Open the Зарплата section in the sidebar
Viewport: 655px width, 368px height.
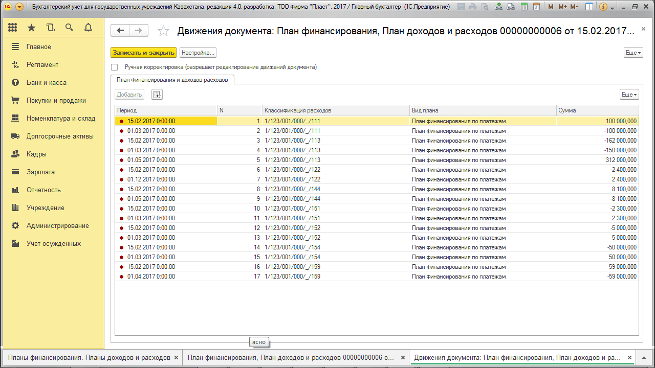pos(40,172)
